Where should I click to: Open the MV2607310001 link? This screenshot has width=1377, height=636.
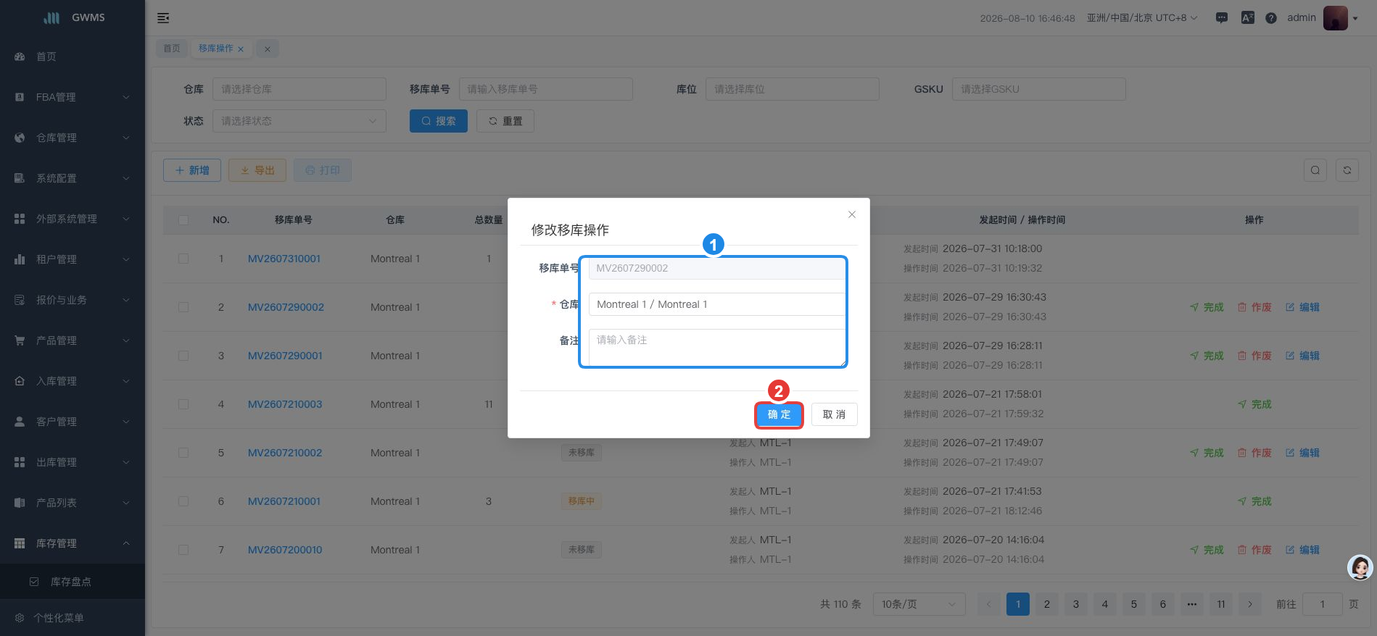[284, 259]
